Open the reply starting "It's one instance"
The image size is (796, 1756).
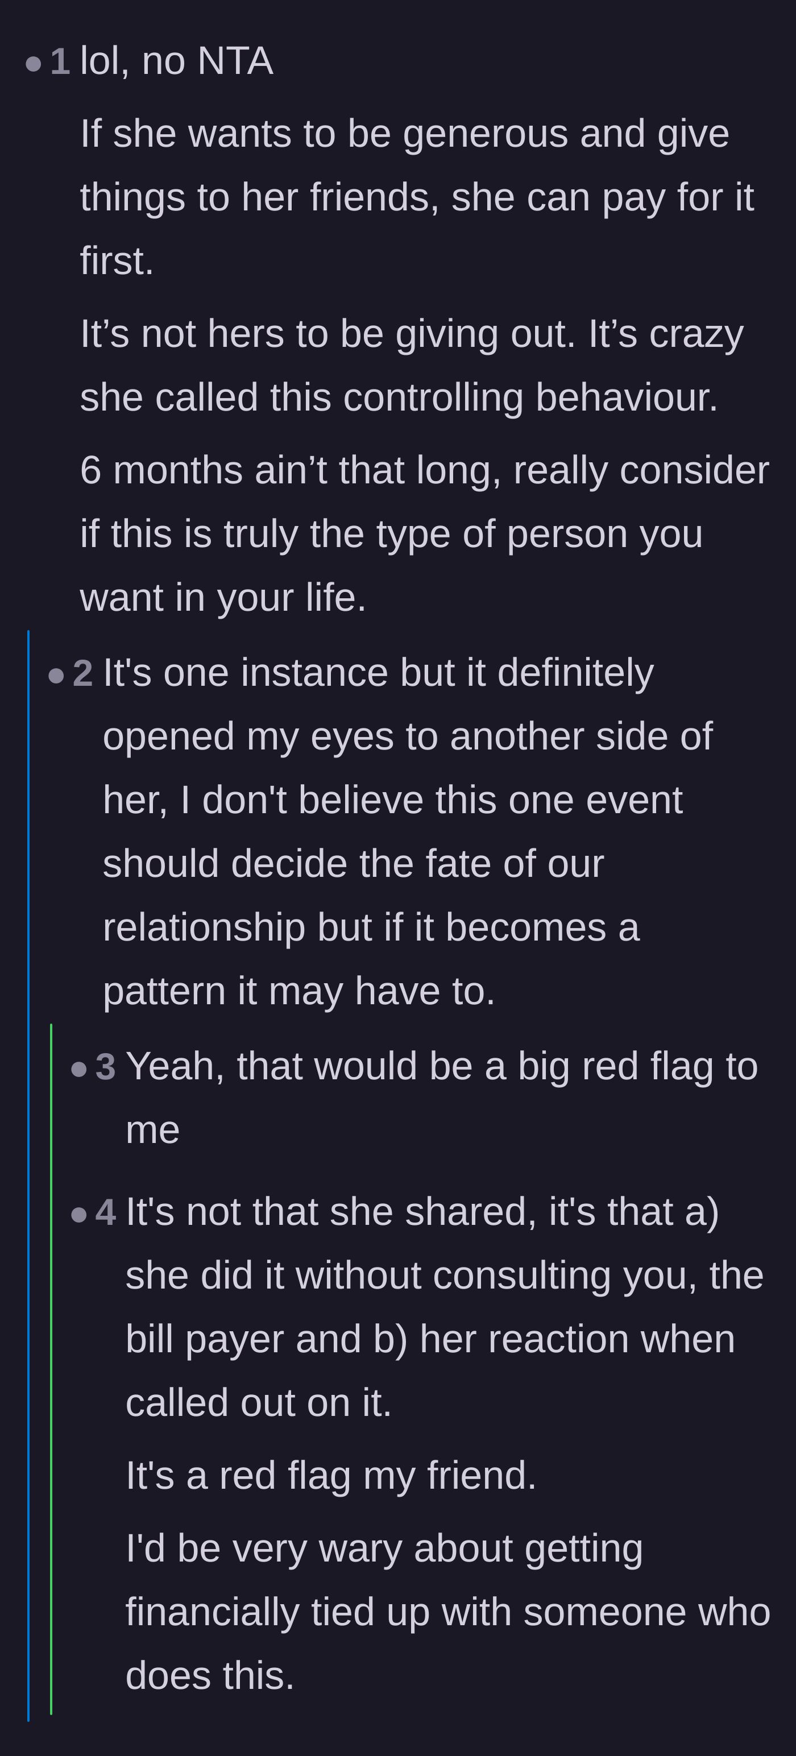408,831
